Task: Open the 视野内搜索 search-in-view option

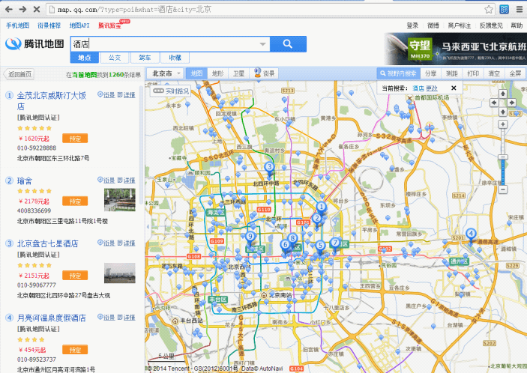Action: pyautogui.click(x=398, y=73)
